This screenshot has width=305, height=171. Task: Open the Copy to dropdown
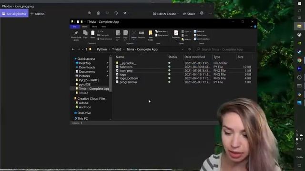pos(125,35)
